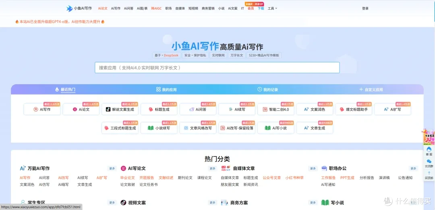The height and width of the screenshot is (210, 435).
Task: Open the 演讲稿 link
Action: (384, 177)
